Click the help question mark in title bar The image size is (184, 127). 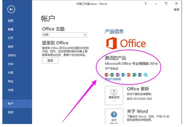(x=146, y=4)
